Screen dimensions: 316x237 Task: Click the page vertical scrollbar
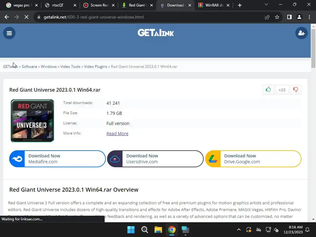(x=313, y=48)
